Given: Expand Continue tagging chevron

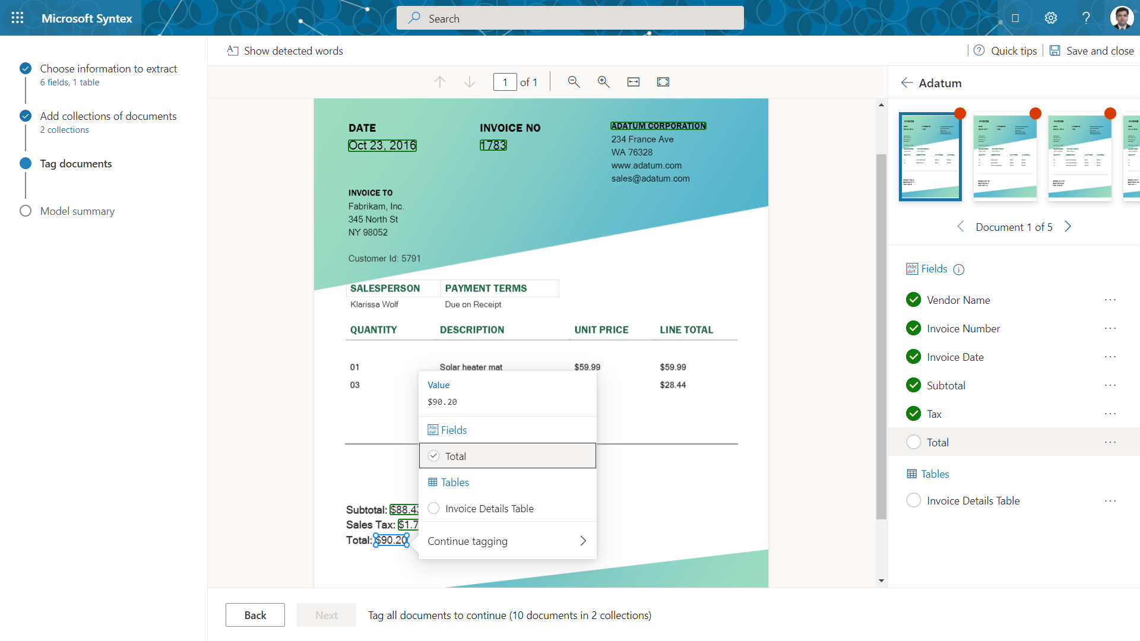Looking at the screenshot, I should [x=582, y=541].
